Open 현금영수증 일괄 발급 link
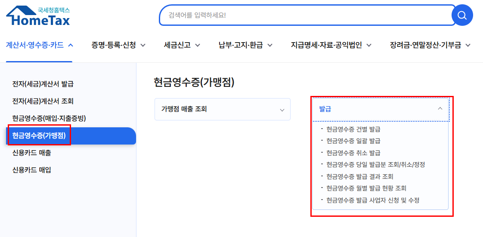483x237 pixels. [x=353, y=141]
